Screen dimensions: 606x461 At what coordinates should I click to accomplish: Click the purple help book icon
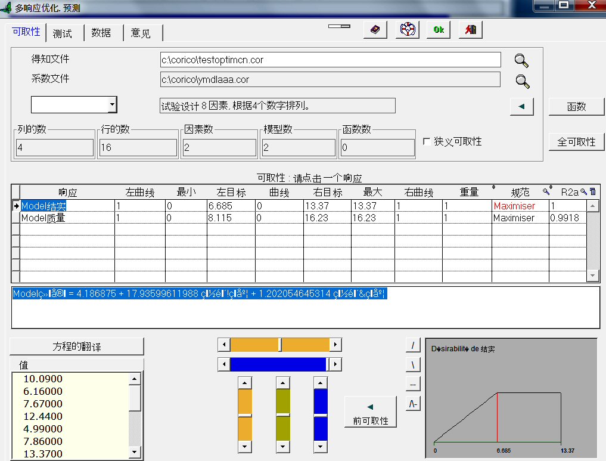pyautogui.click(x=375, y=29)
